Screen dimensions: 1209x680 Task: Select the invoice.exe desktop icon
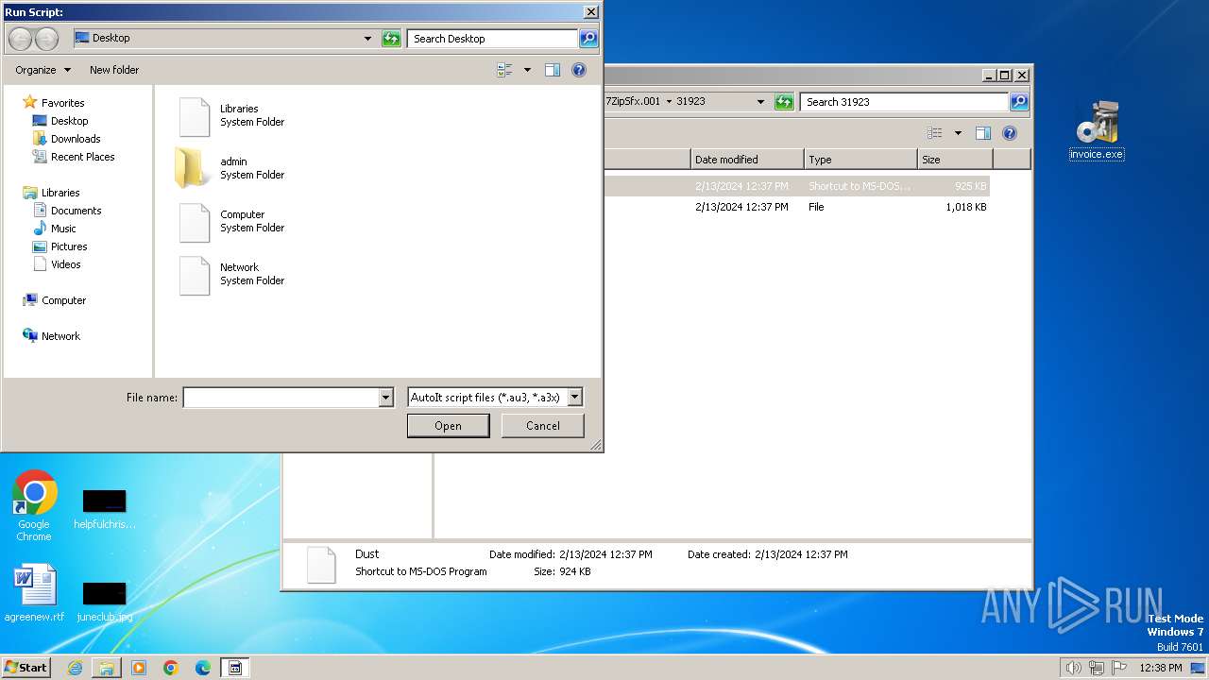point(1097,131)
